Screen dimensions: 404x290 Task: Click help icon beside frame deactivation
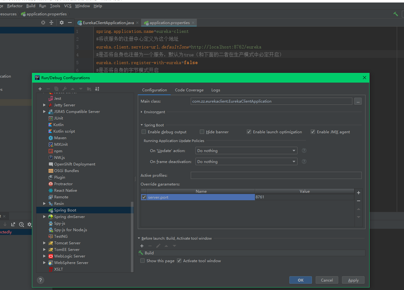click(x=304, y=161)
